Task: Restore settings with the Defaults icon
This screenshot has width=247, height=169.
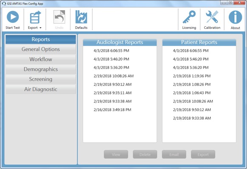Action: (x=81, y=17)
